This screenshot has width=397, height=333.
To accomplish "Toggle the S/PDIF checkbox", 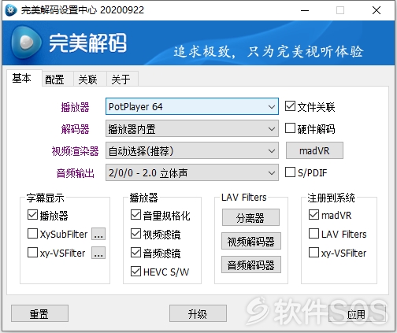I will (290, 172).
